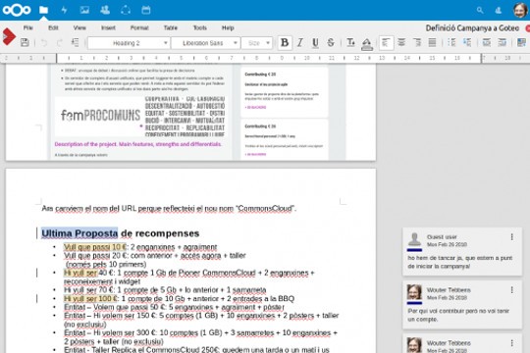The height and width of the screenshot is (353, 530).
Task: Undo the last action
Action: (44, 43)
